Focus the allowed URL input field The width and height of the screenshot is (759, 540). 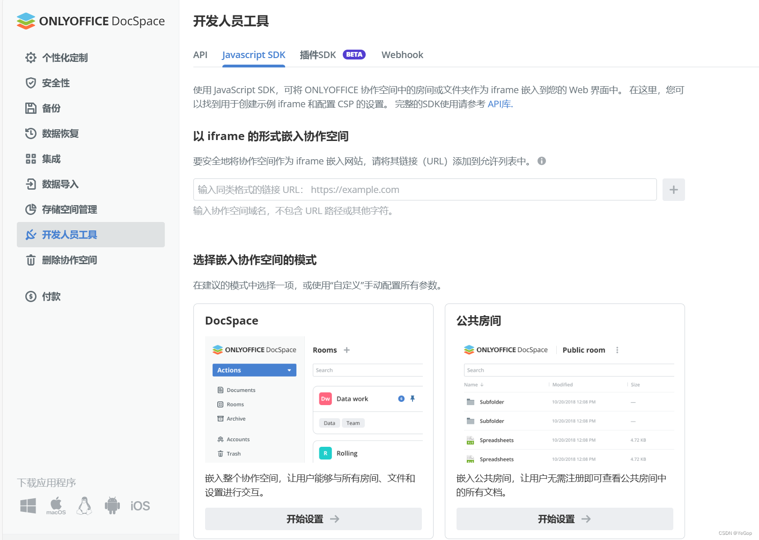[425, 190]
